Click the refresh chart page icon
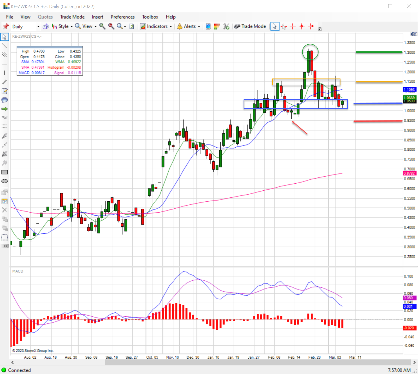This screenshot has height=374, width=418. point(132,26)
